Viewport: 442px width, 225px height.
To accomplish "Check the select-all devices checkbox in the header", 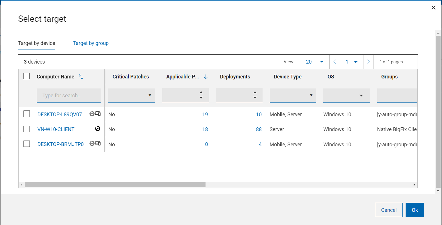I will 26,76.
